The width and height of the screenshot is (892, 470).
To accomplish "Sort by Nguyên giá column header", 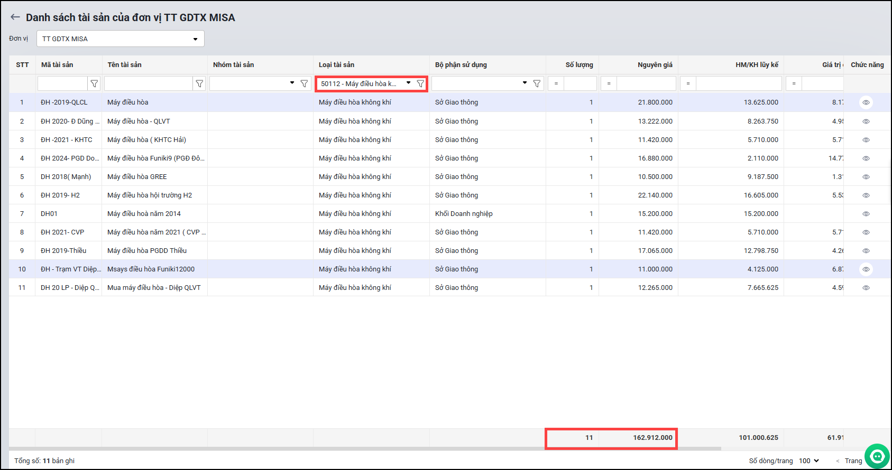I will pos(655,65).
